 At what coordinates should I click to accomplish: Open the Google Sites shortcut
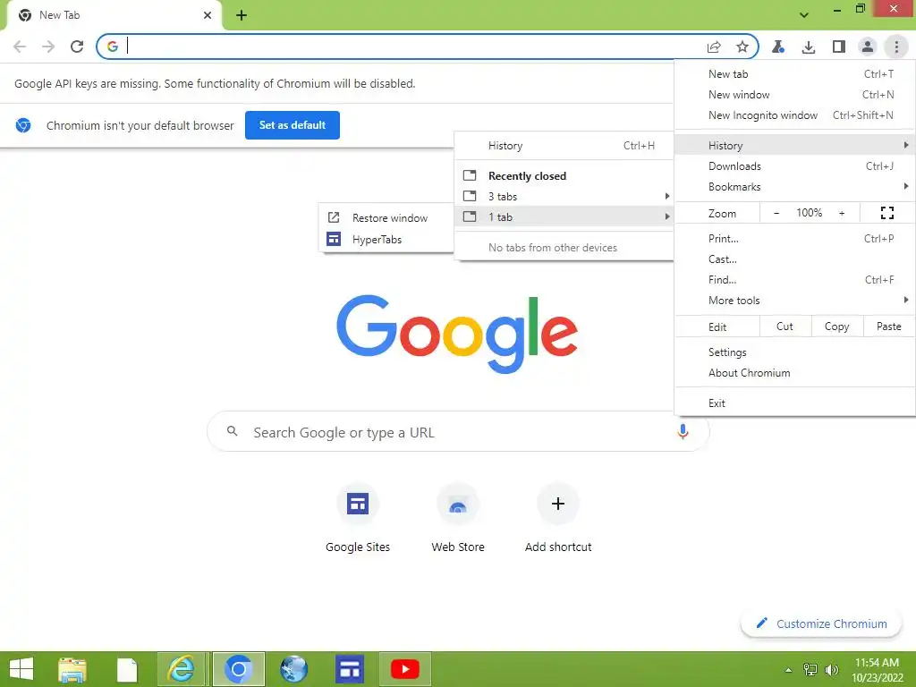click(358, 518)
